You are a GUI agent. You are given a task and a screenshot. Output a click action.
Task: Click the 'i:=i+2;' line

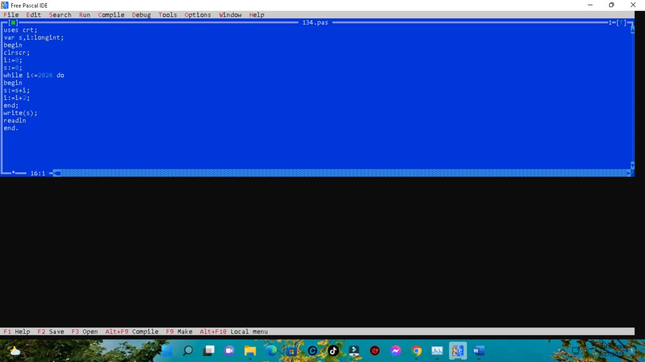(16, 97)
